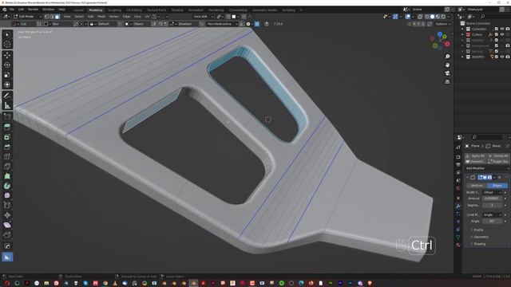The height and width of the screenshot is (287, 511).
Task: Select the Bevel tool
Action: pyautogui.click(x=7, y=147)
